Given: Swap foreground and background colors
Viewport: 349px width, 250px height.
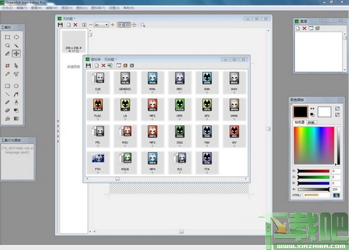Looking at the screenshot, I should [312, 109].
